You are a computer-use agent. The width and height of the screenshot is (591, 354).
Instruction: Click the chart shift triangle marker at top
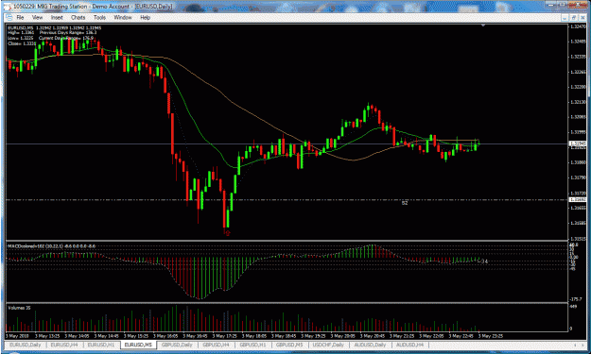coord(483,25)
